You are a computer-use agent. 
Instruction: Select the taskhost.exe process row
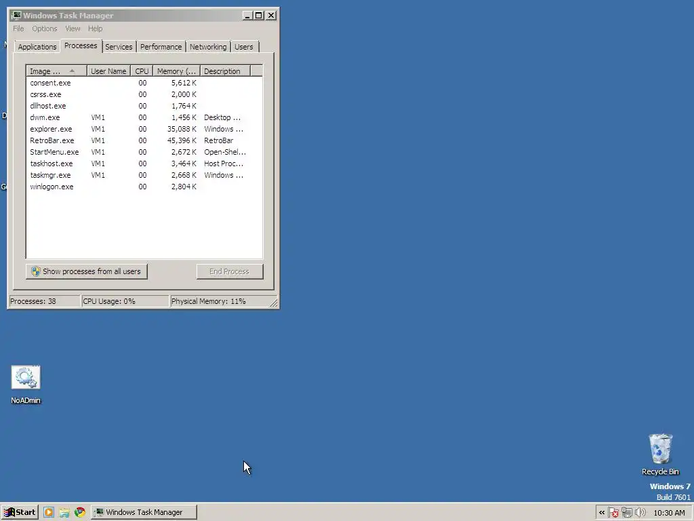144,163
